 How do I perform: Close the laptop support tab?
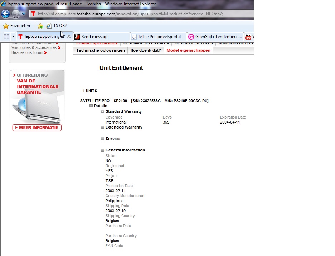coord(69,36)
